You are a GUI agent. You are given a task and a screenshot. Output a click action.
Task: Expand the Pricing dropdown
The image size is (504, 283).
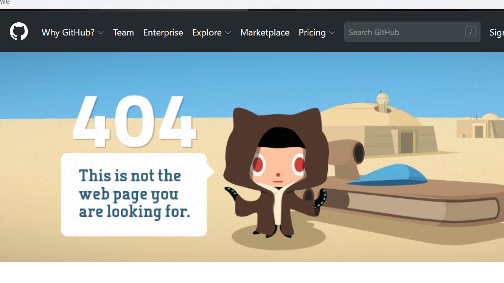click(317, 32)
